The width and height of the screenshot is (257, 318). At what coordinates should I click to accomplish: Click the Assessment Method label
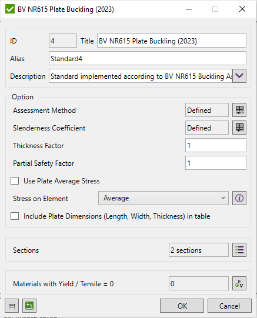(44, 111)
